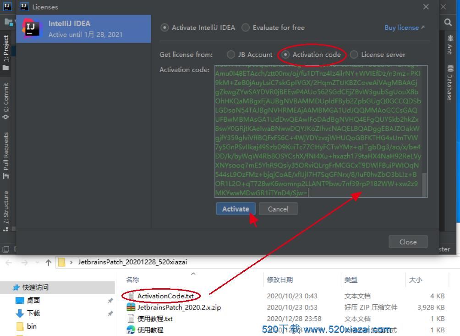Open the Structure tool window tab
This screenshot has width=460, height=336.
pyautogui.click(x=6, y=211)
